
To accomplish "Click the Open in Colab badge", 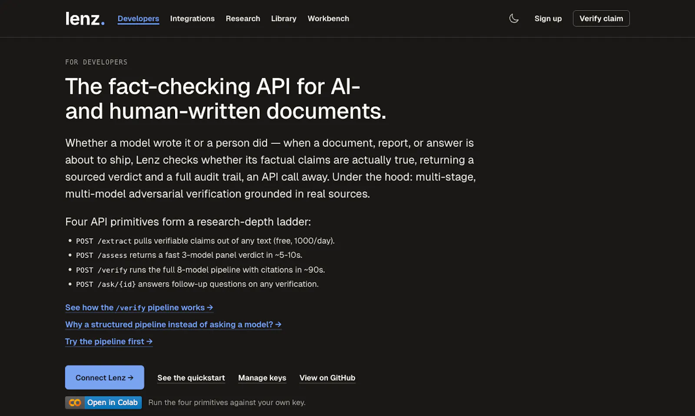I will 103,403.
